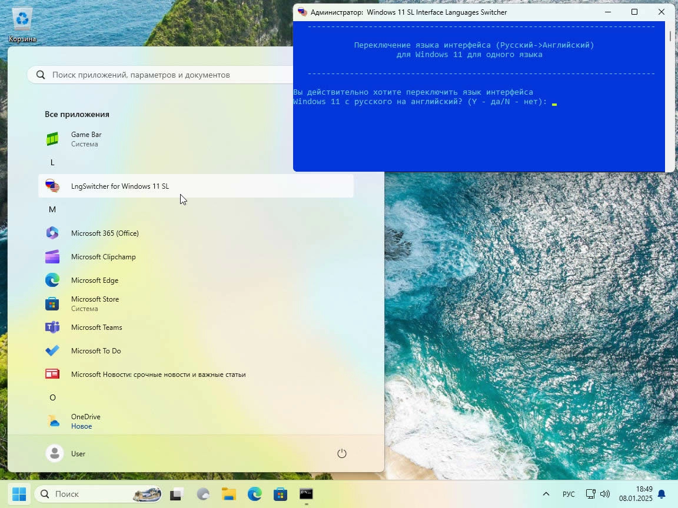Launch Microsoft Edge from the taskbar
Screen dimensions: 678x508
tap(255, 494)
